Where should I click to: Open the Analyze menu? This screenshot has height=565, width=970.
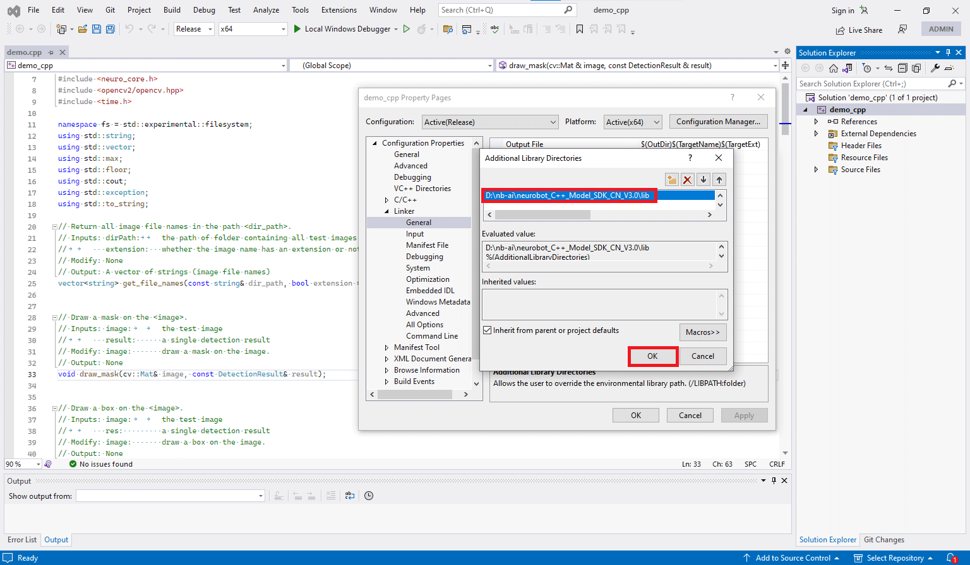pyautogui.click(x=266, y=10)
